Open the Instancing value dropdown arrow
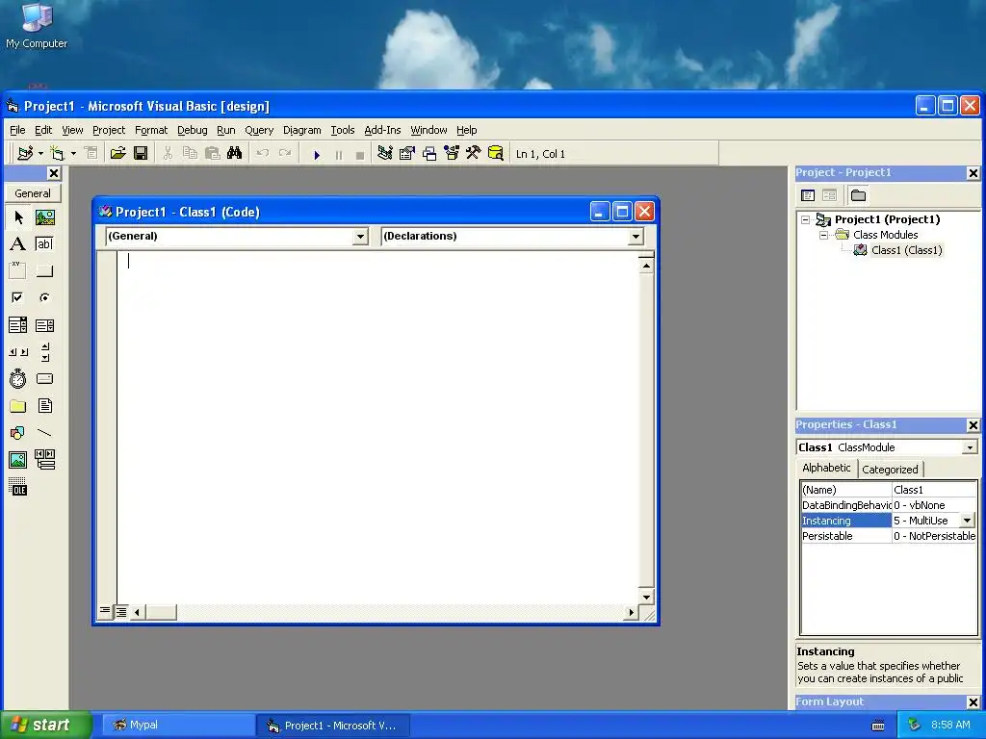This screenshot has width=986, height=739. click(967, 521)
